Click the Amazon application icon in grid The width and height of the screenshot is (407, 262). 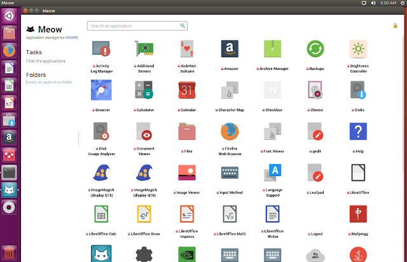230,48
